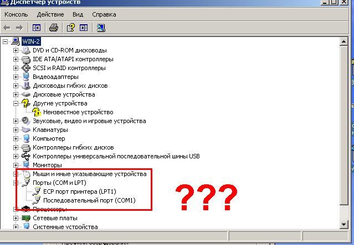This screenshot has height=245, width=354.
Task: Click the Видеоадаптеры display icon
Action: click(x=26, y=77)
